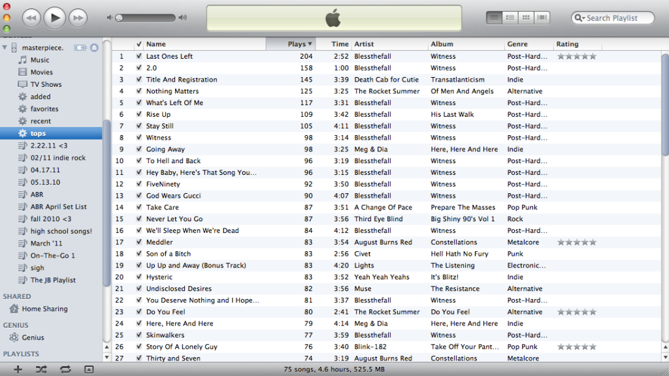Switch to album list view

tap(510, 18)
